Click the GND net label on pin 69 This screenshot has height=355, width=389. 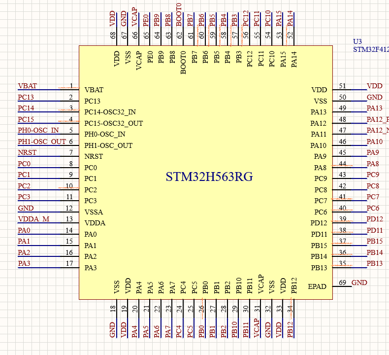pos(359,283)
